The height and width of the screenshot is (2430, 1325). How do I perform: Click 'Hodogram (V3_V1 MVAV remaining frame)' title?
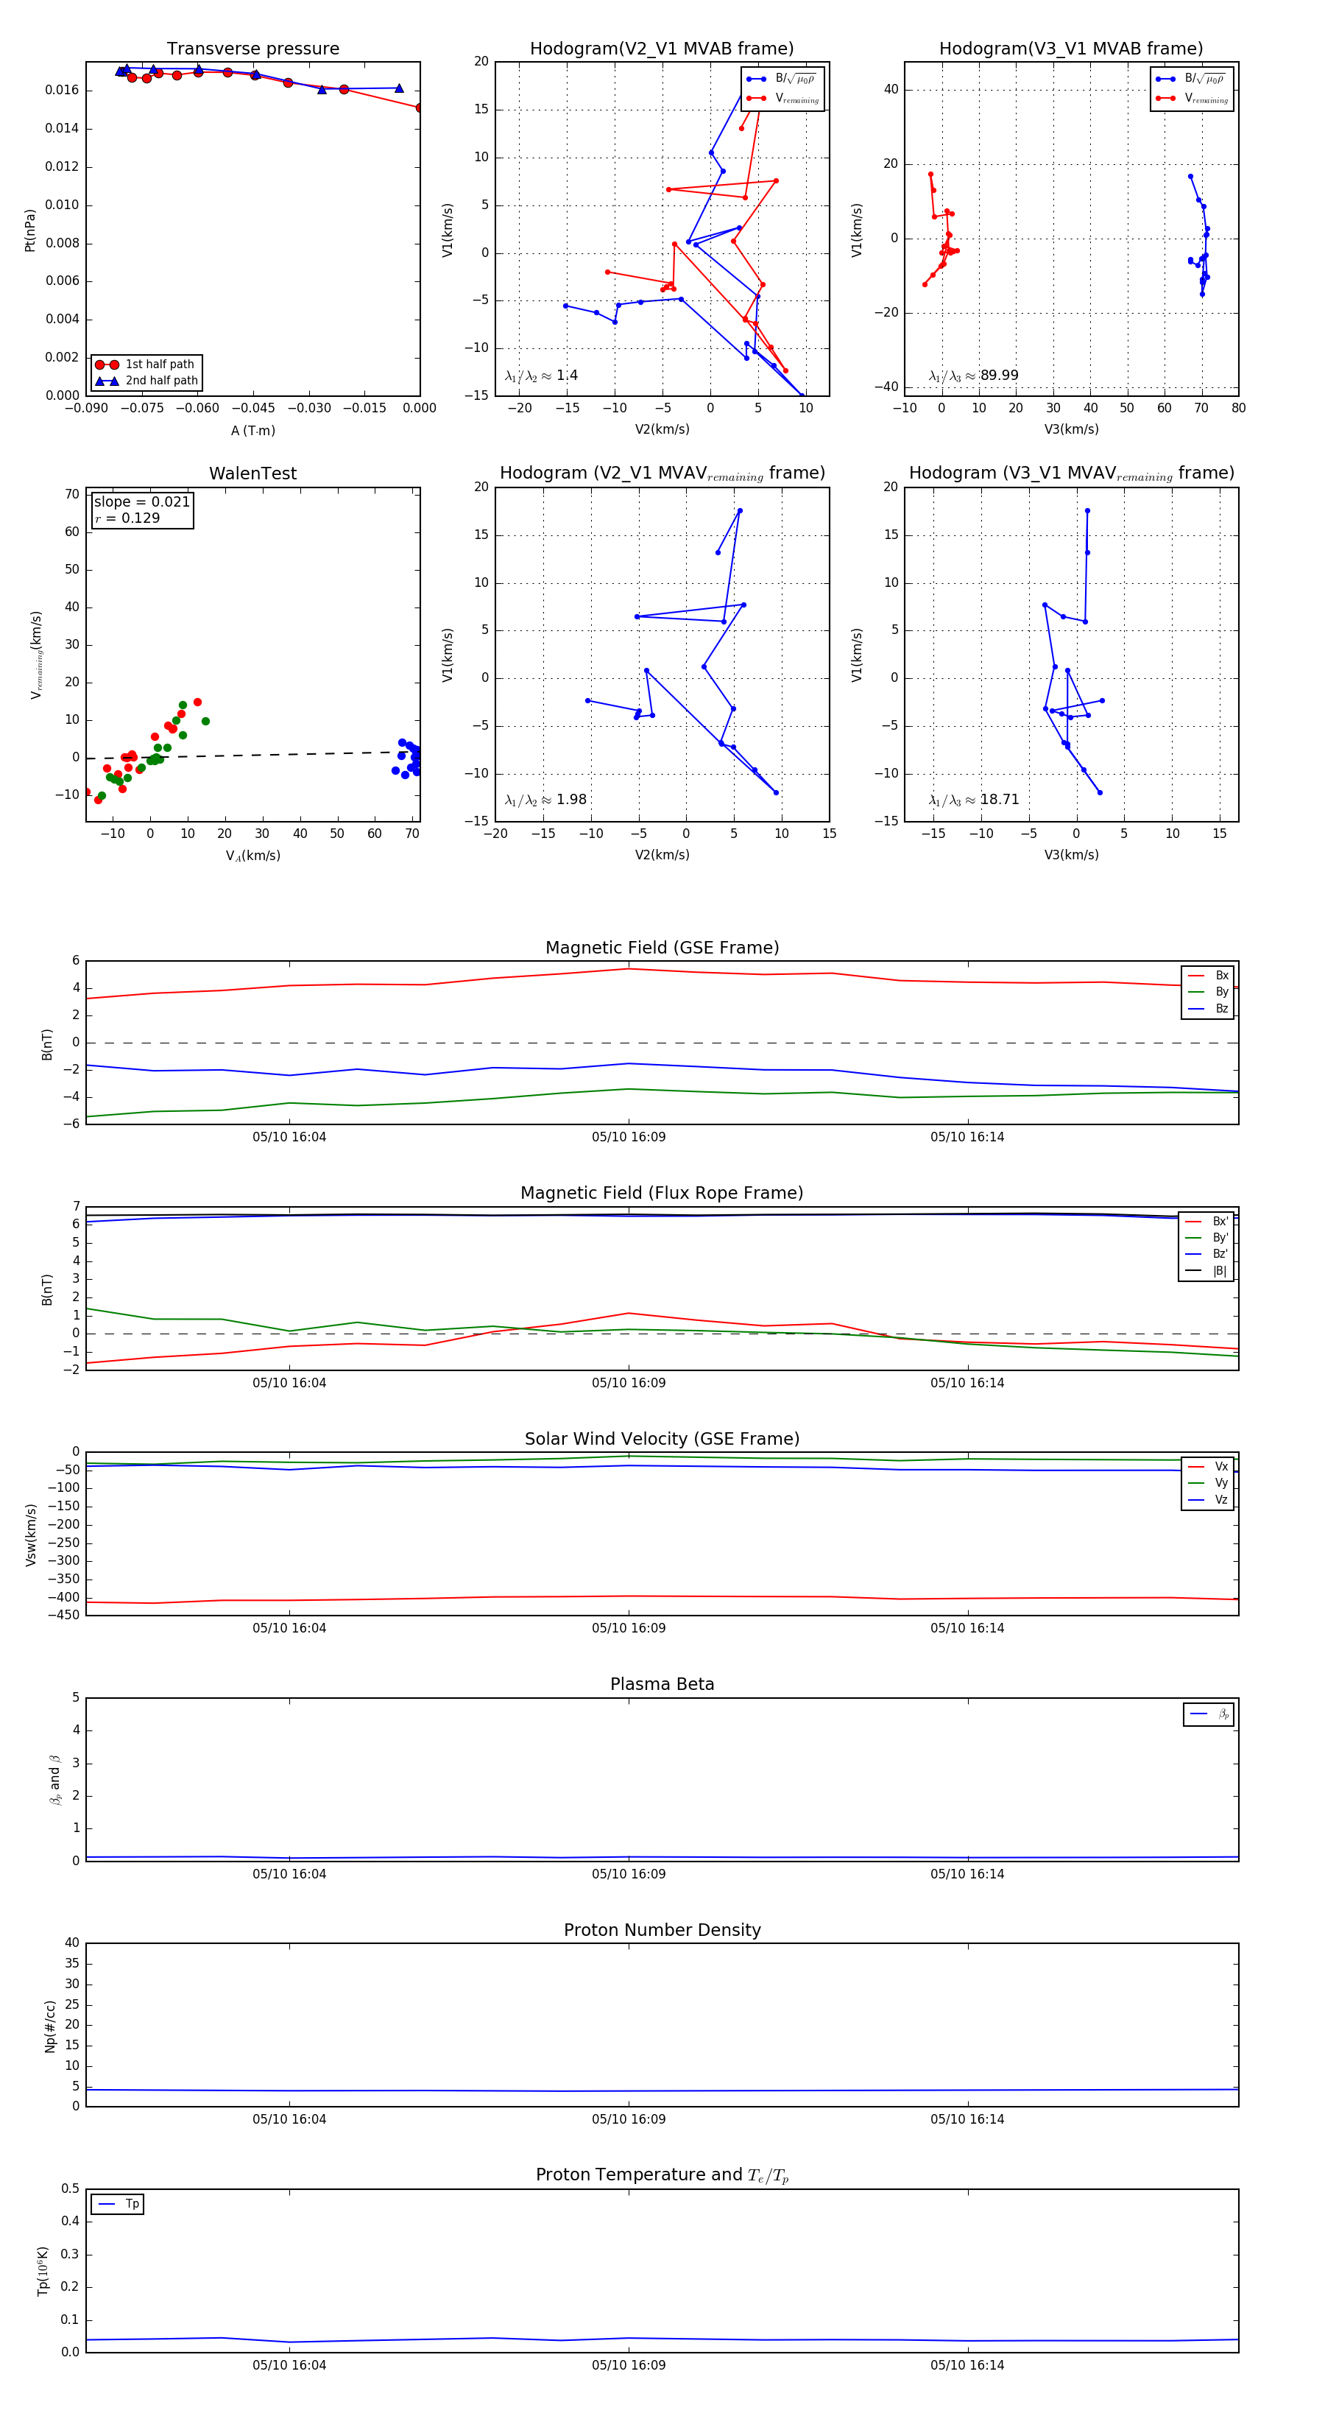[1071, 473]
